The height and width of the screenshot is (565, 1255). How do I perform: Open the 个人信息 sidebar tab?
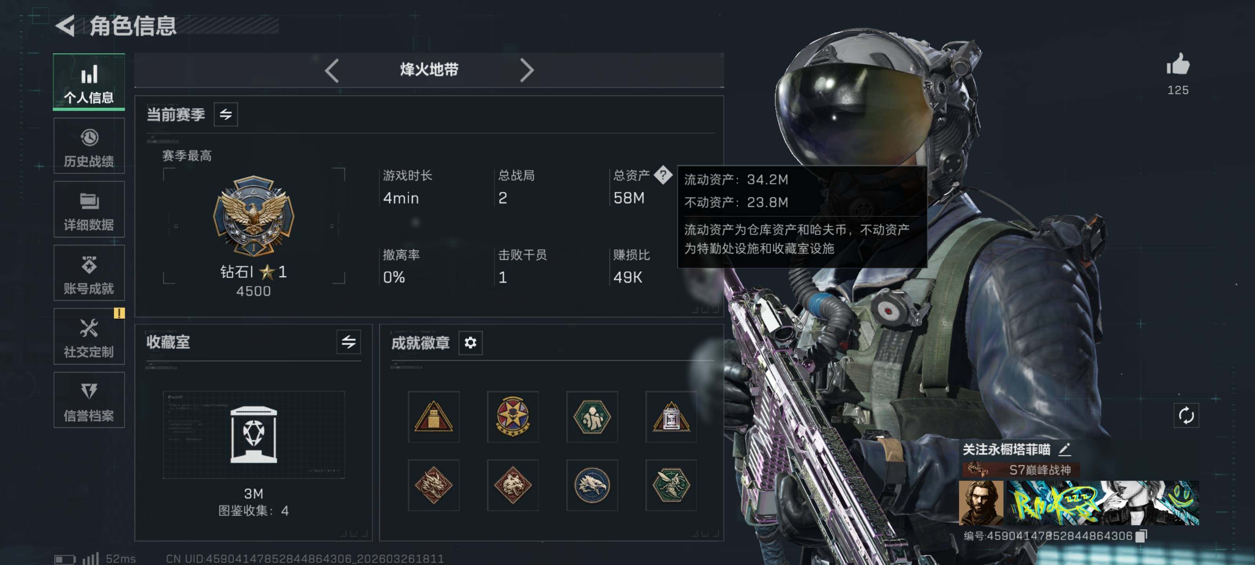89,81
